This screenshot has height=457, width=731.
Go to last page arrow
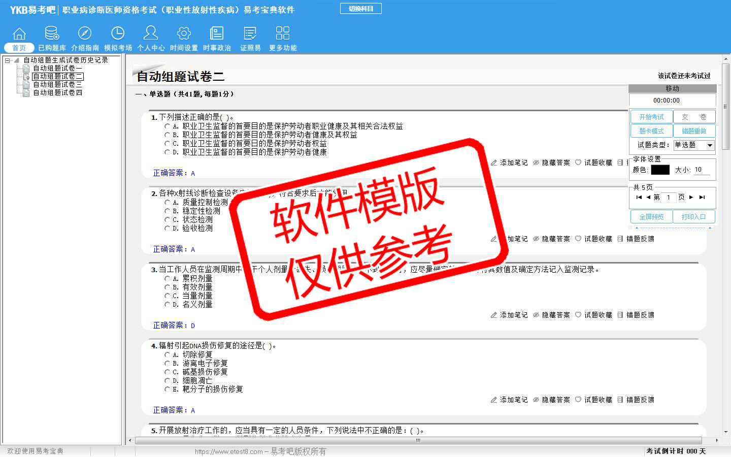(x=702, y=197)
